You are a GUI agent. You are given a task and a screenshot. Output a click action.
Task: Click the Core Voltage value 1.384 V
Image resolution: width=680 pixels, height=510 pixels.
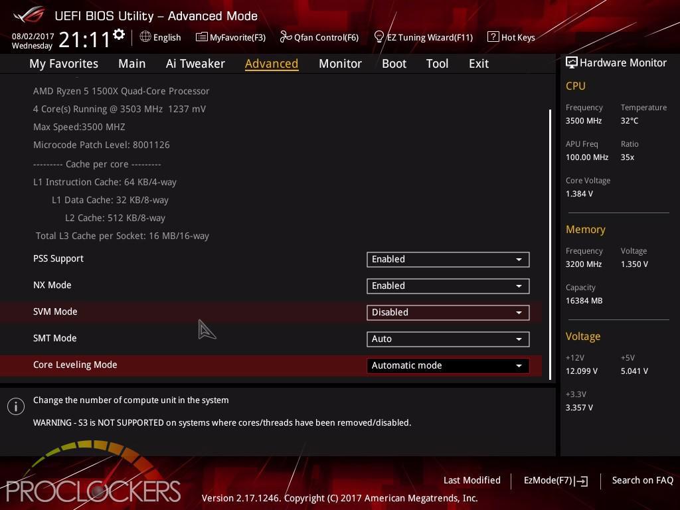click(x=579, y=193)
